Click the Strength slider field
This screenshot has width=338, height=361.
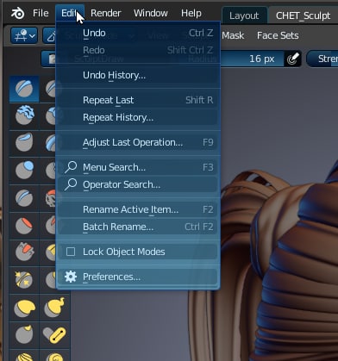322,59
